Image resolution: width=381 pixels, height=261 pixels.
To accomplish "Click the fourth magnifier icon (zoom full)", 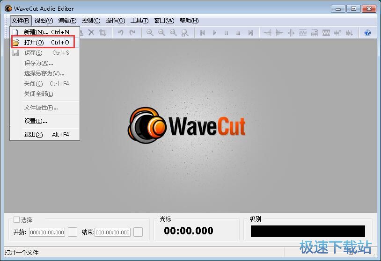I will (185, 33).
